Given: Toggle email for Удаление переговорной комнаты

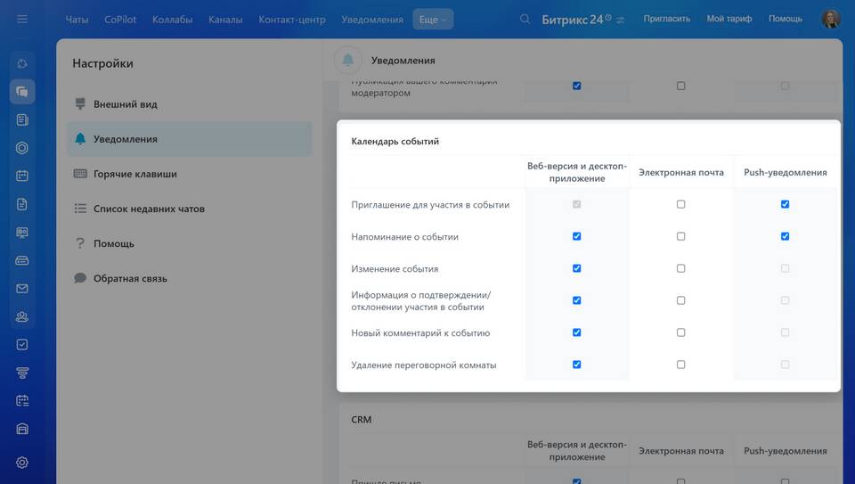Looking at the screenshot, I should click(x=680, y=365).
